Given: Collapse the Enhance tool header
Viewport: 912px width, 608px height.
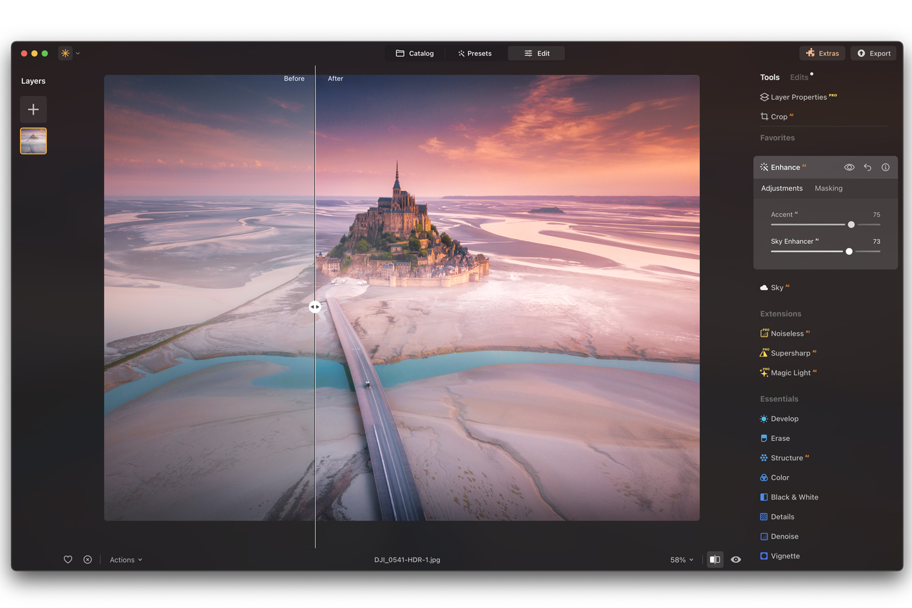Looking at the screenshot, I should coord(785,167).
